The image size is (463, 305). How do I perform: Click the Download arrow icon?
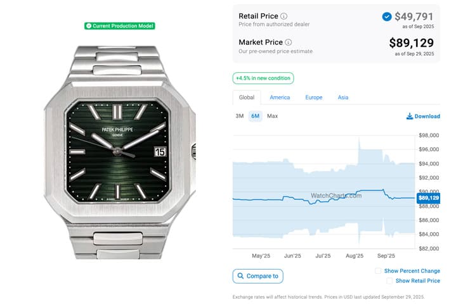pyautogui.click(x=410, y=116)
